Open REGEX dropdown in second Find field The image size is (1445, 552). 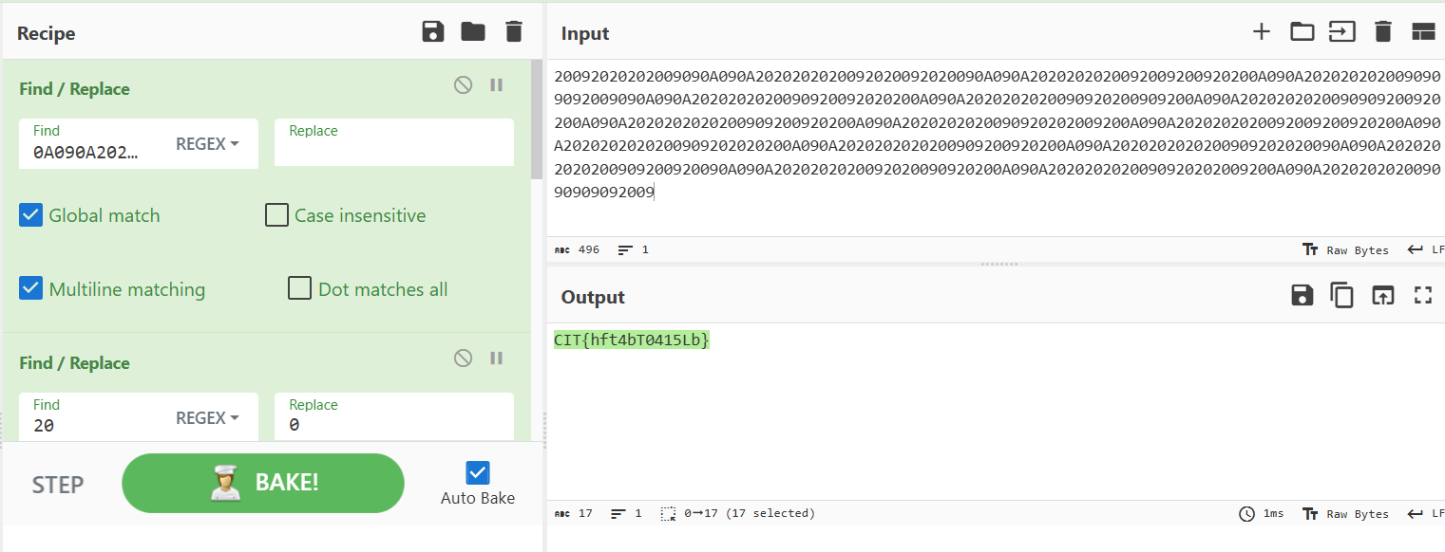207,418
